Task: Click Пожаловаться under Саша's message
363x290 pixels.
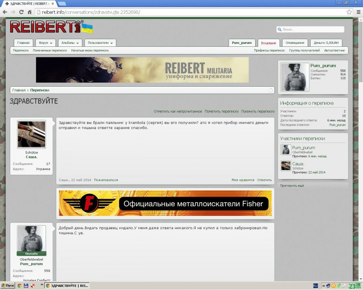Action: coord(106,180)
